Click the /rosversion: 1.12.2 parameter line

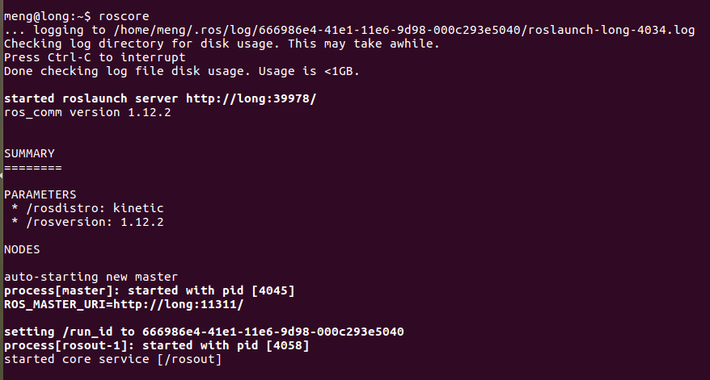87,222
